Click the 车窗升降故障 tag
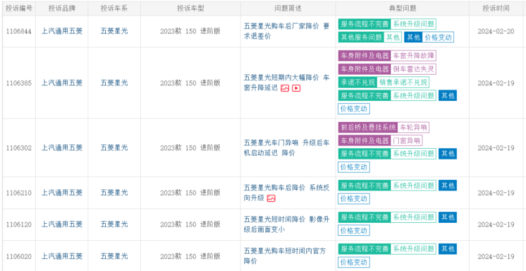This screenshot has height=271, width=526. coord(414,56)
